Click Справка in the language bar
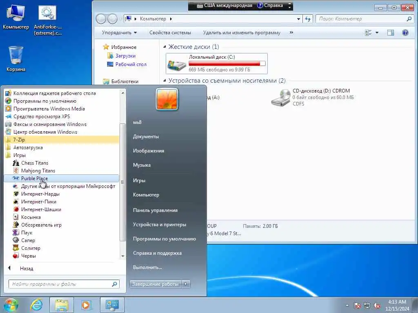 coord(270,5)
